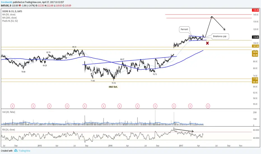Open the TradingView link in footer

24,151
